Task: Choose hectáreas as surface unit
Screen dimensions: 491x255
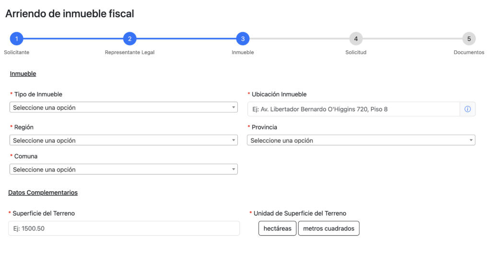Action: [x=277, y=229]
